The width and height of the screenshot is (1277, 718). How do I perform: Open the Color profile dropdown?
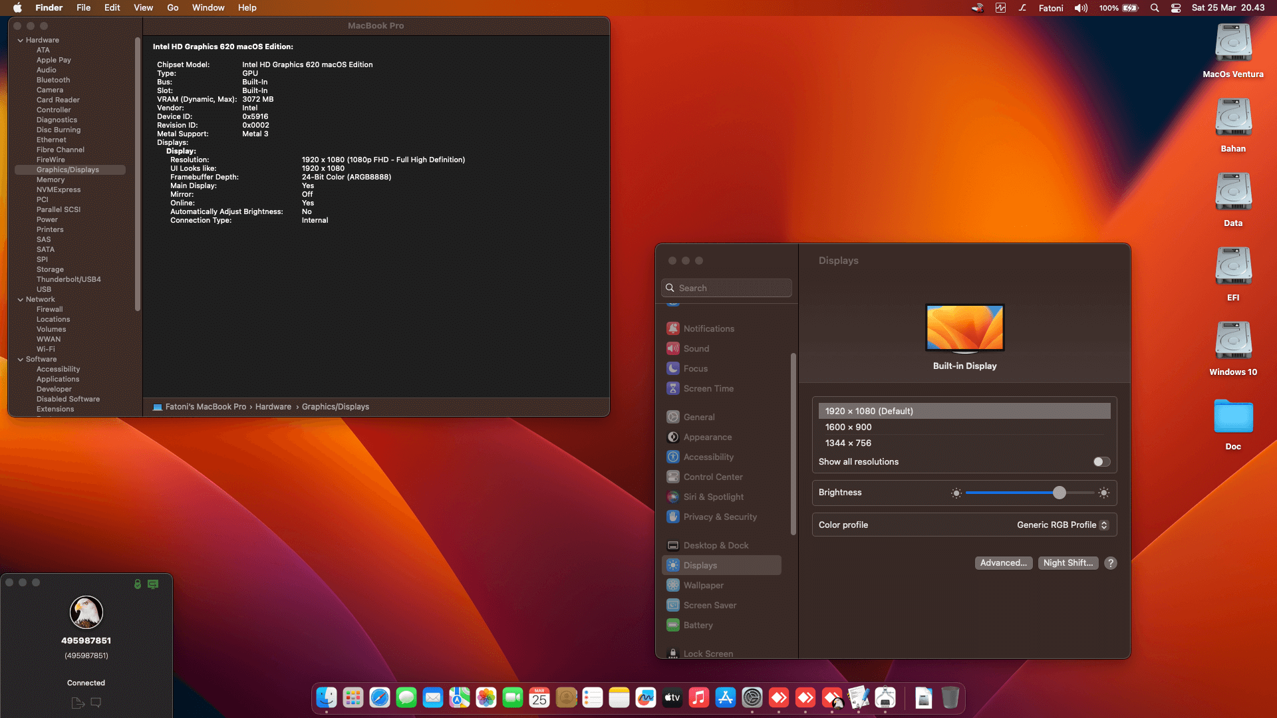[x=1062, y=525]
